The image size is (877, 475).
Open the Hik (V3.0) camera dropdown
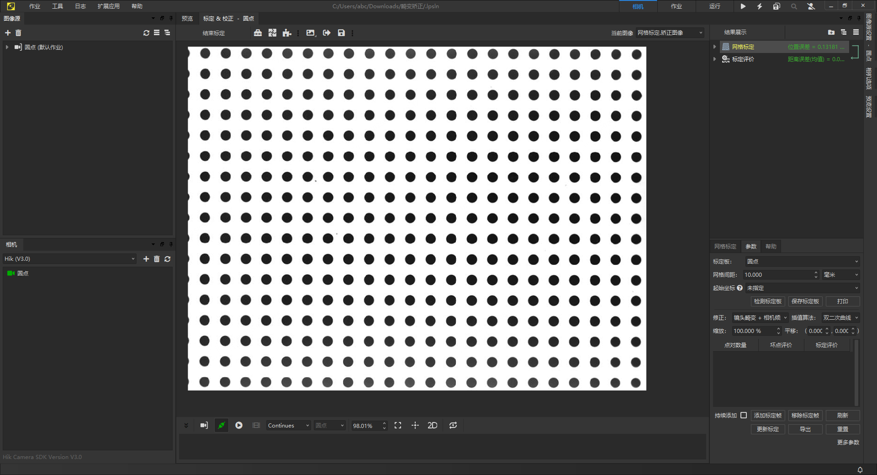pos(69,259)
